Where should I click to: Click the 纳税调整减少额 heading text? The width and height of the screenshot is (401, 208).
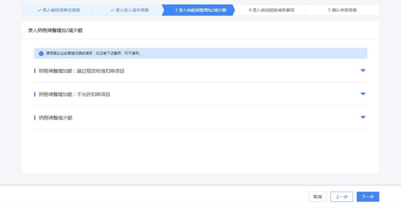(x=55, y=118)
